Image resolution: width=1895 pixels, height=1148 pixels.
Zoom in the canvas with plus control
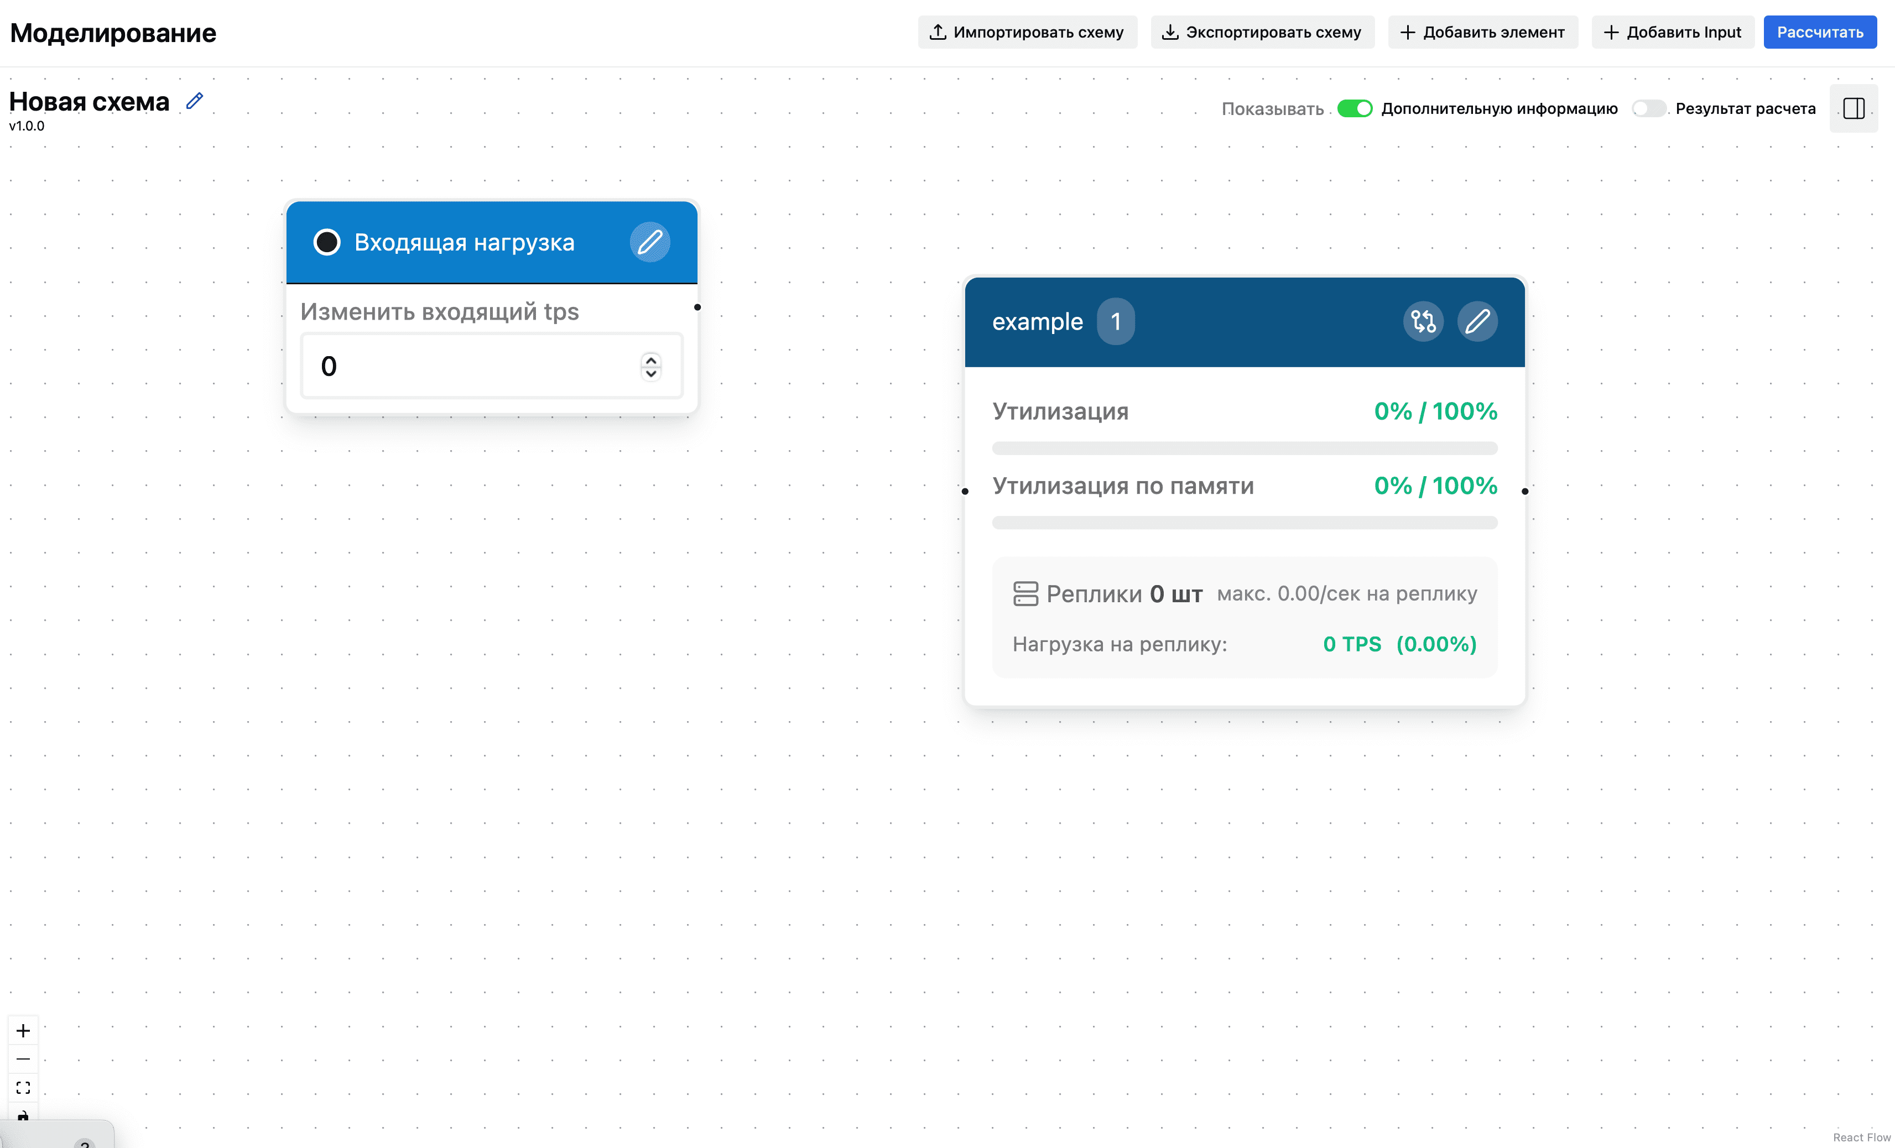click(23, 1030)
